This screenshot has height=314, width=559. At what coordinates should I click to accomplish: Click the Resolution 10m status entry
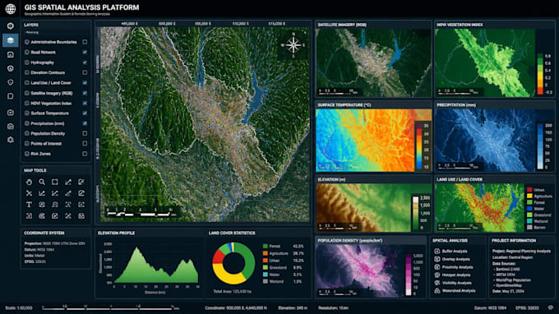click(x=333, y=308)
